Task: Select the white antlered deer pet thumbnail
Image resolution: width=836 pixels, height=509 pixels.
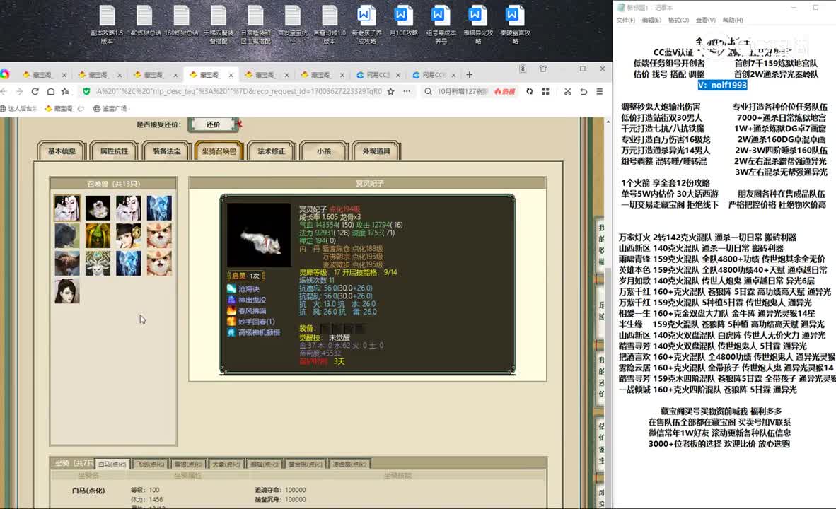Action: (x=98, y=263)
